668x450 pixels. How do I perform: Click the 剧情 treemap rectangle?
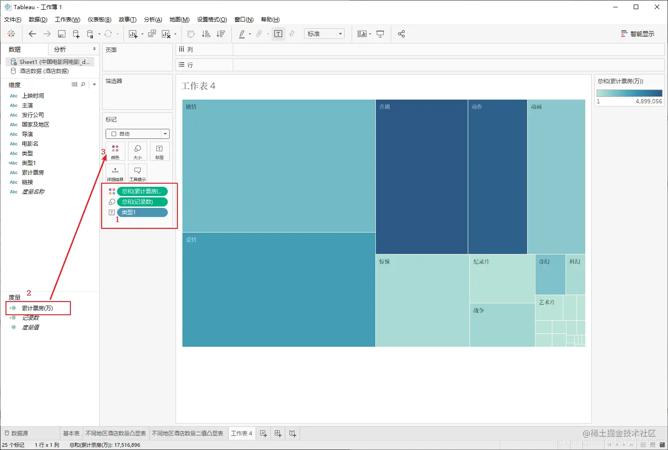point(279,166)
